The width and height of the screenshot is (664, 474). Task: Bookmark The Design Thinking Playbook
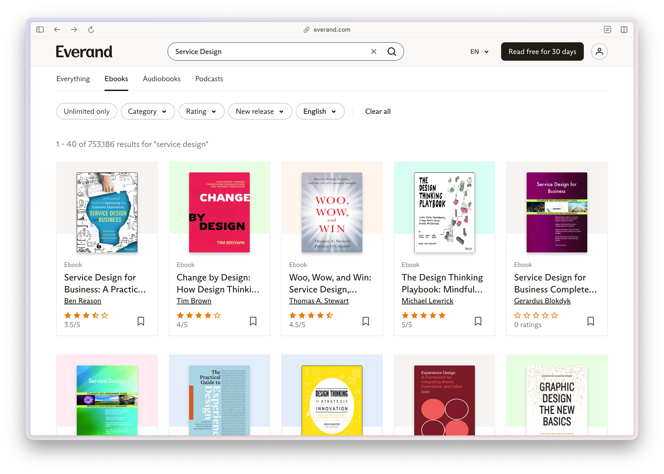pyautogui.click(x=478, y=321)
